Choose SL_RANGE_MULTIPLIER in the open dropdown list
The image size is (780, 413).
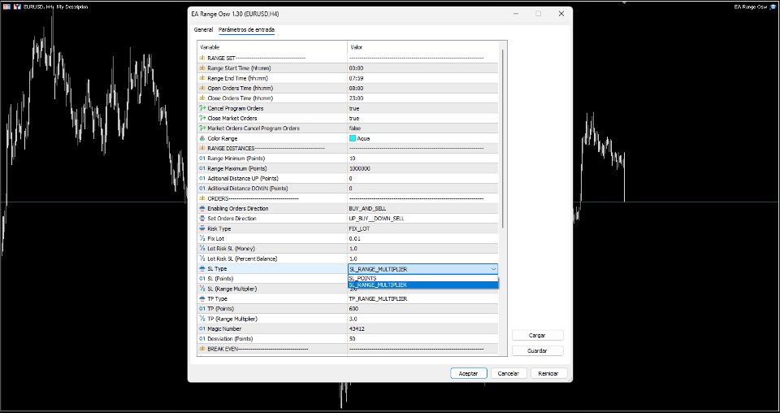422,285
